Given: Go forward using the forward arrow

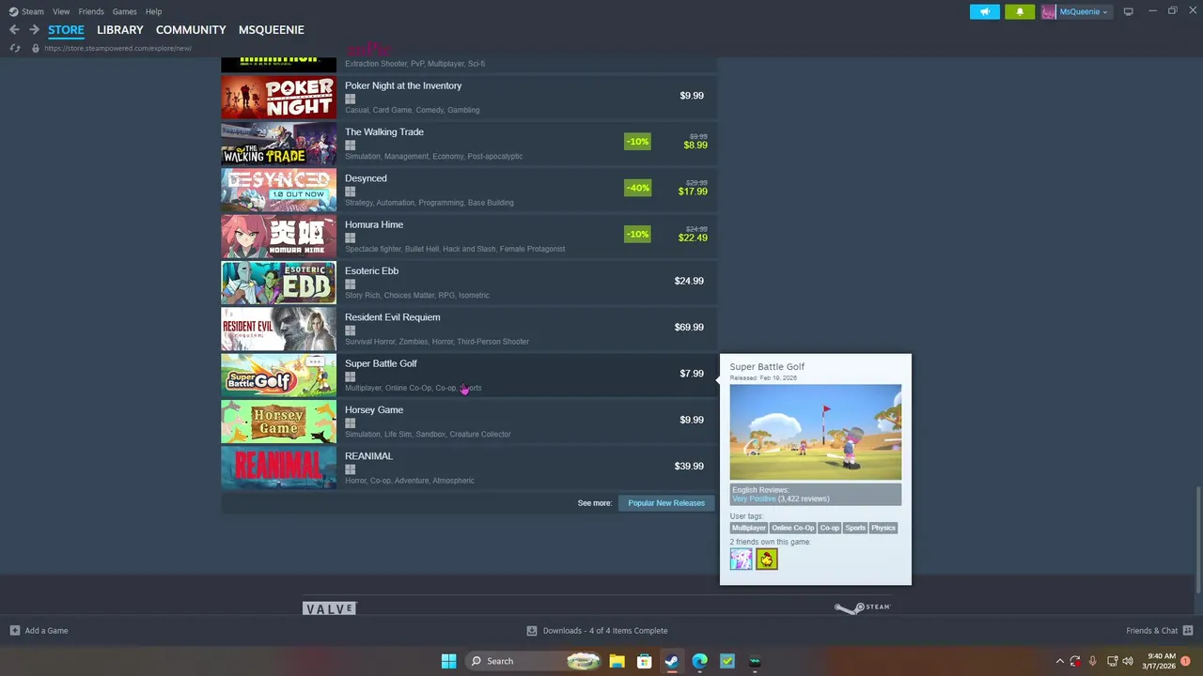Looking at the screenshot, I should click(x=34, y=30).
